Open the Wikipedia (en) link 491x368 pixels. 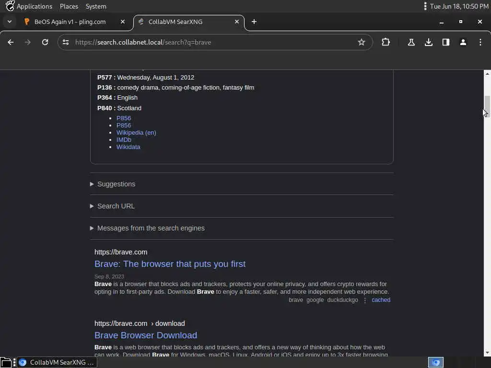[136, 132]
